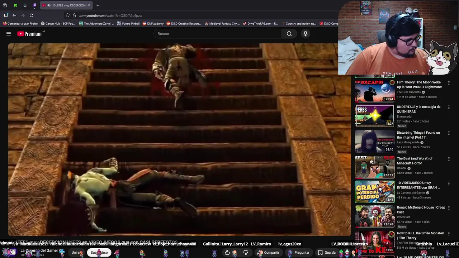Focus the Buscar search field
This screenshot has width=459, height=258.
[x=218, y=34]
